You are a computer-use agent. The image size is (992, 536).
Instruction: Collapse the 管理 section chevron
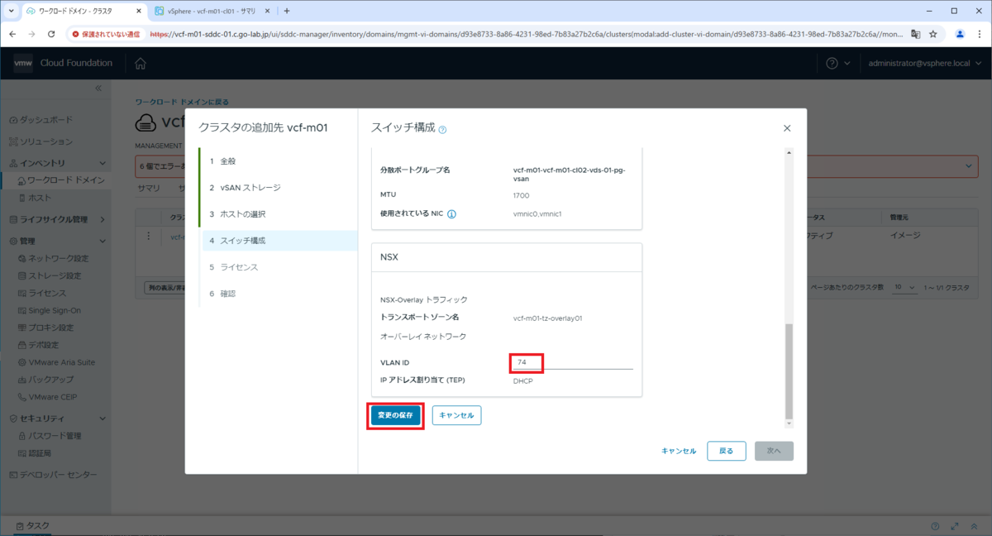point(102,242)
